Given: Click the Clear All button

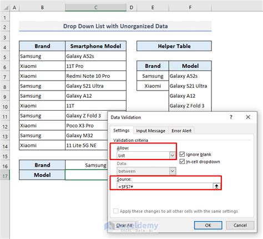Looking at the screenshot, I should pos(124,225).
